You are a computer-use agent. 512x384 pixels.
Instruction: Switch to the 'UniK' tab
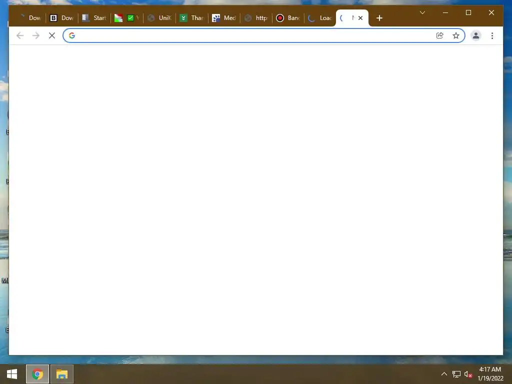point(159,18)
